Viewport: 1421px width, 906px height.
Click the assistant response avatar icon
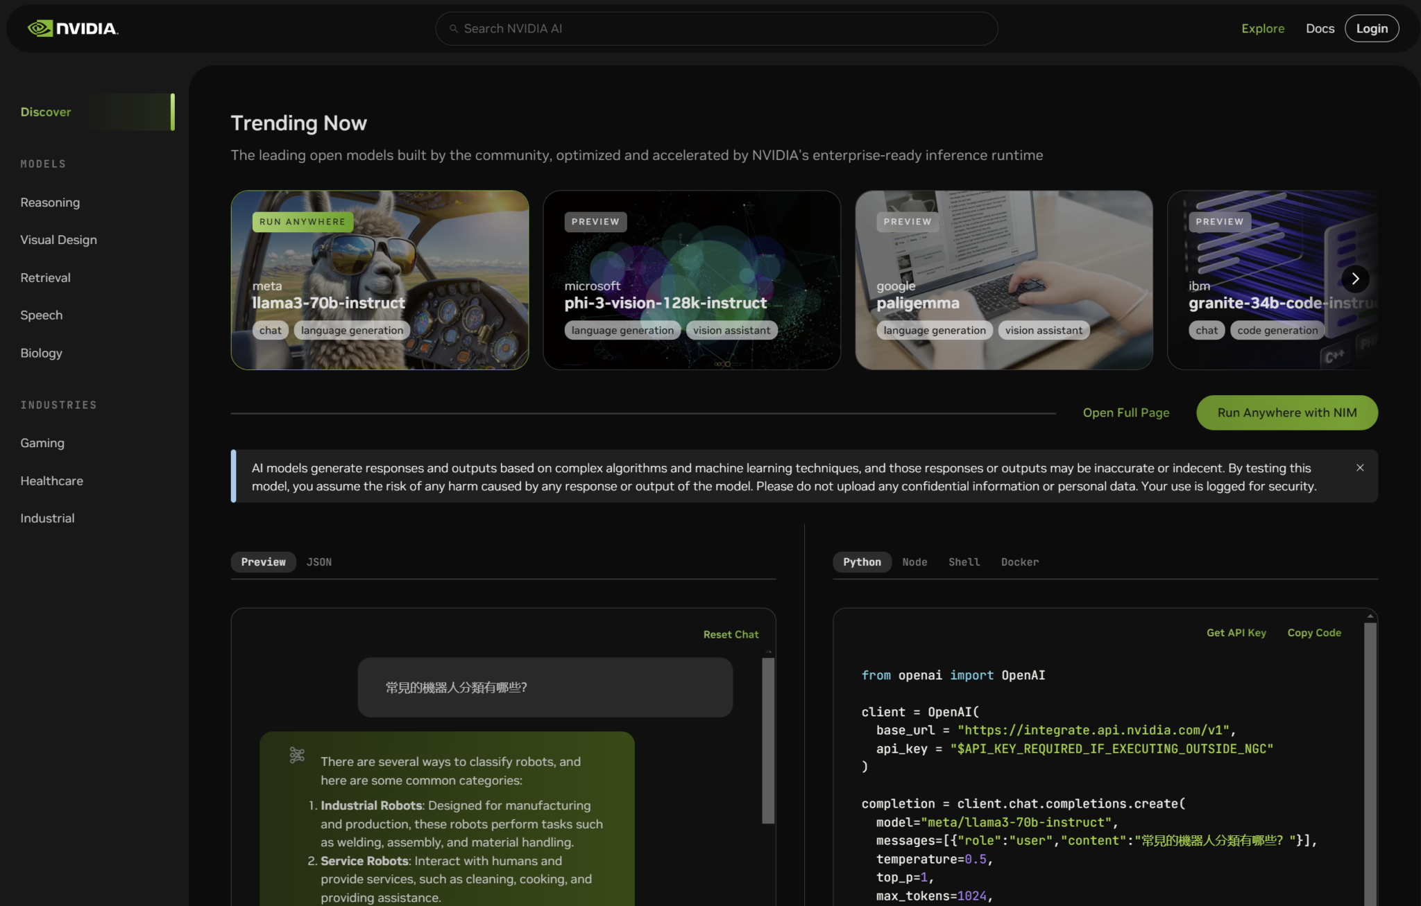(297, 755)
